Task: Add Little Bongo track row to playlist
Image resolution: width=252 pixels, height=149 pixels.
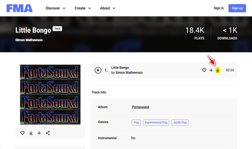Action: [x=211, y=70]
